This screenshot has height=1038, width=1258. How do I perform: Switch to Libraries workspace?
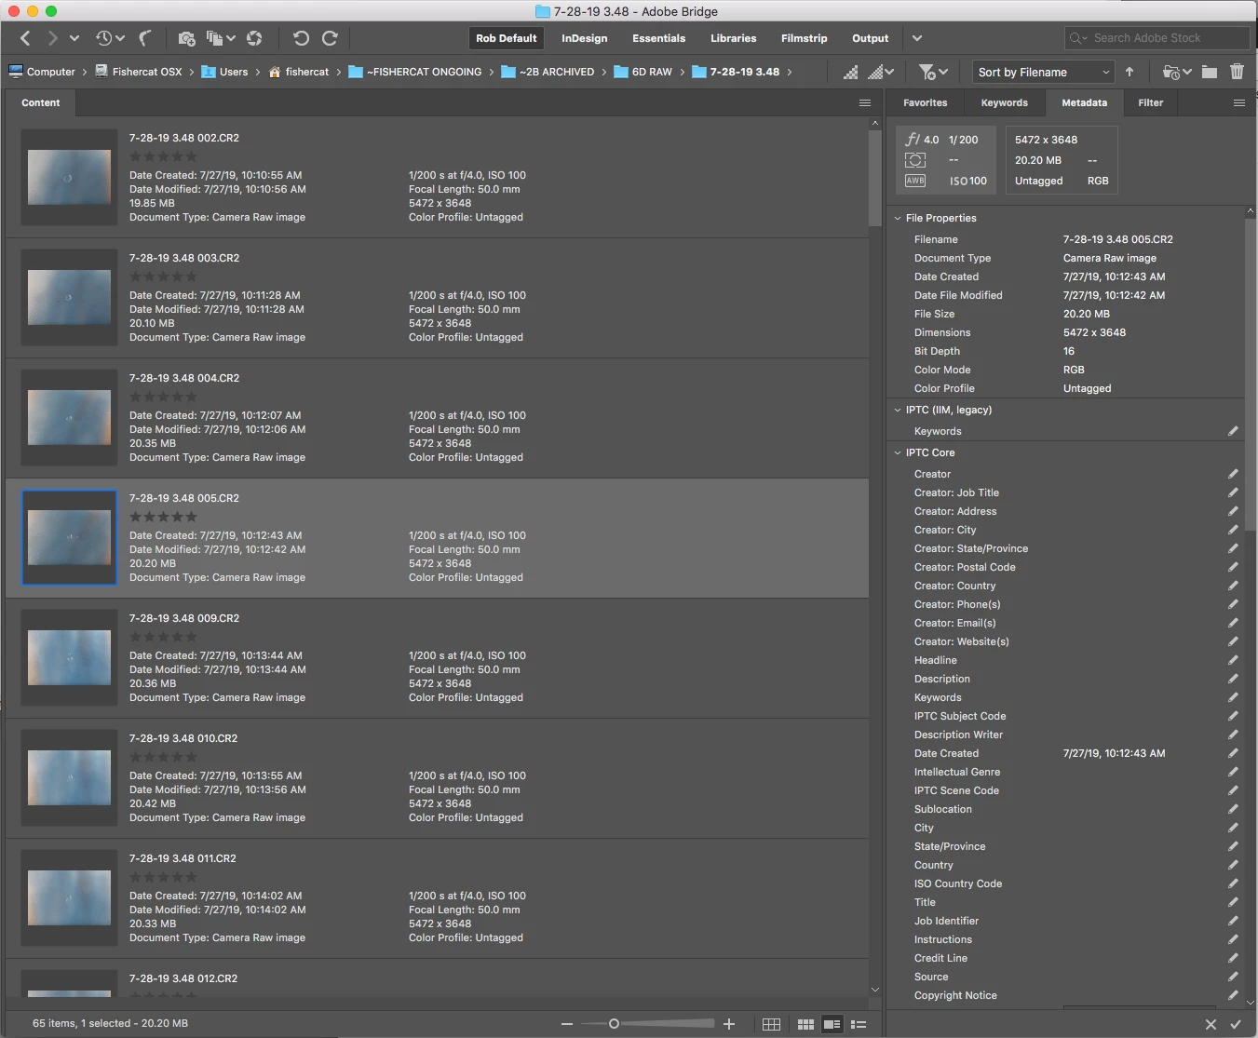733,38
